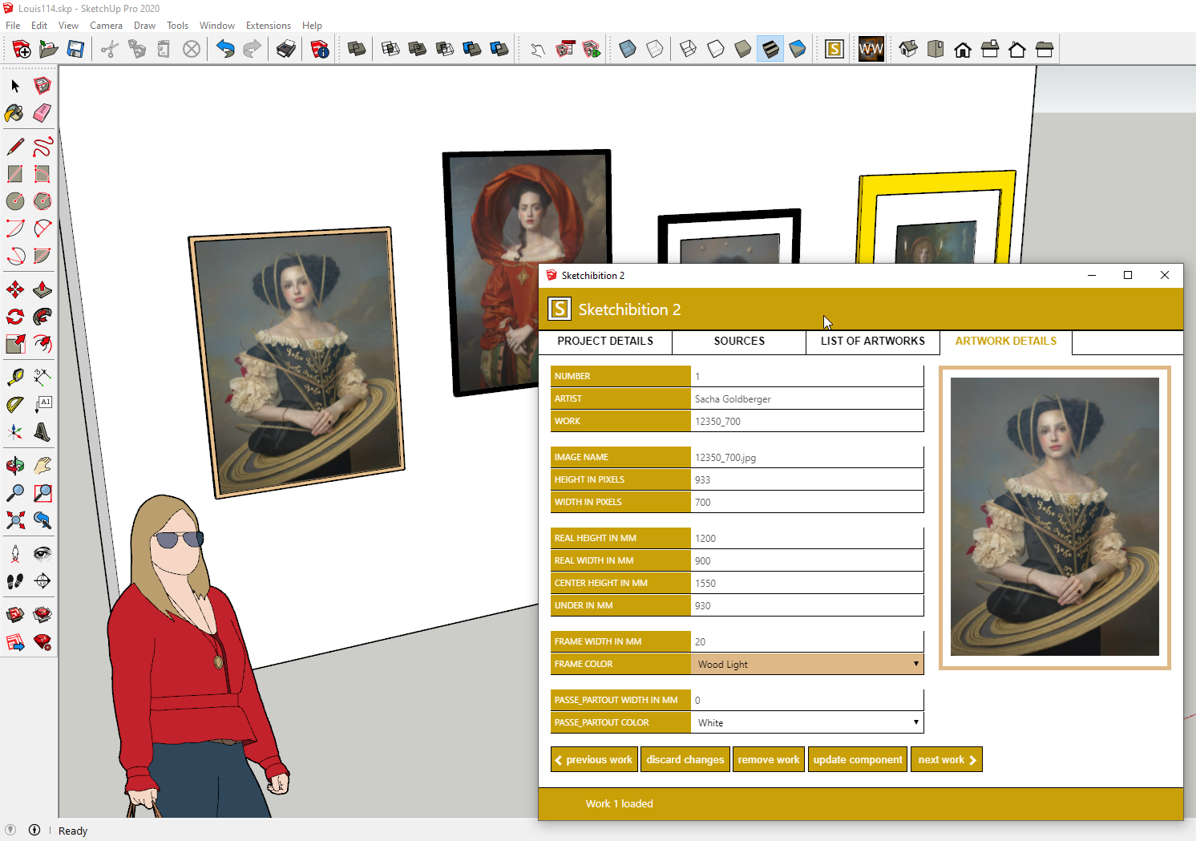Screen dimensions: 1196x841
Task: Click the Frame Width in MM field
Action: [x=807, y=641]
